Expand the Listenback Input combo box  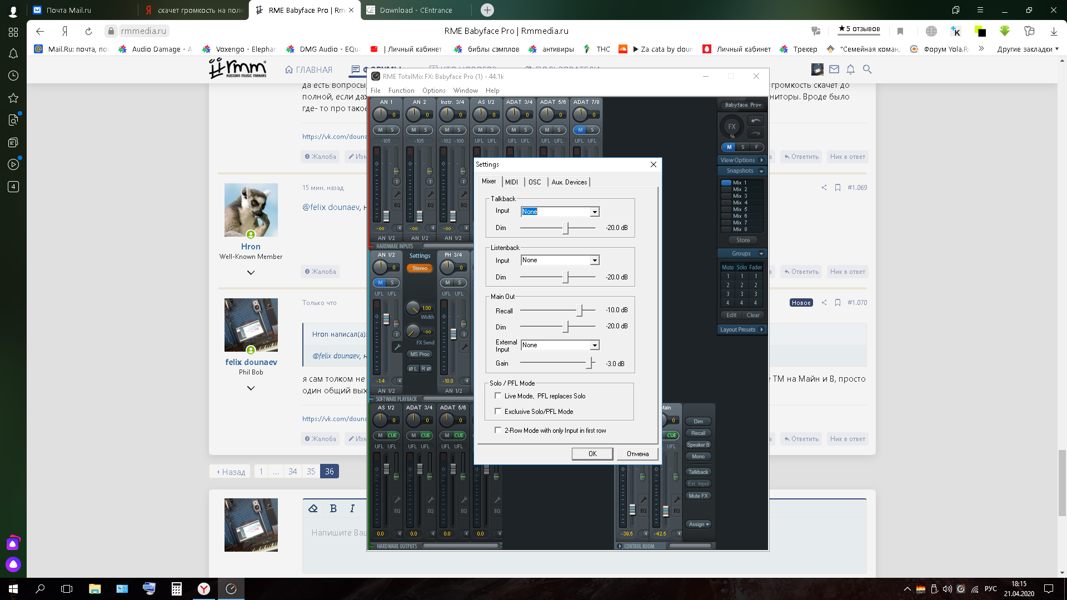[594, 261]
